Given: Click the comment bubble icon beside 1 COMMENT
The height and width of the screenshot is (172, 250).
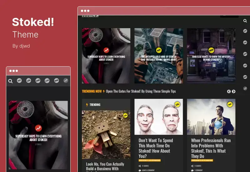Looking at the screenshot, I should point(192,170).
